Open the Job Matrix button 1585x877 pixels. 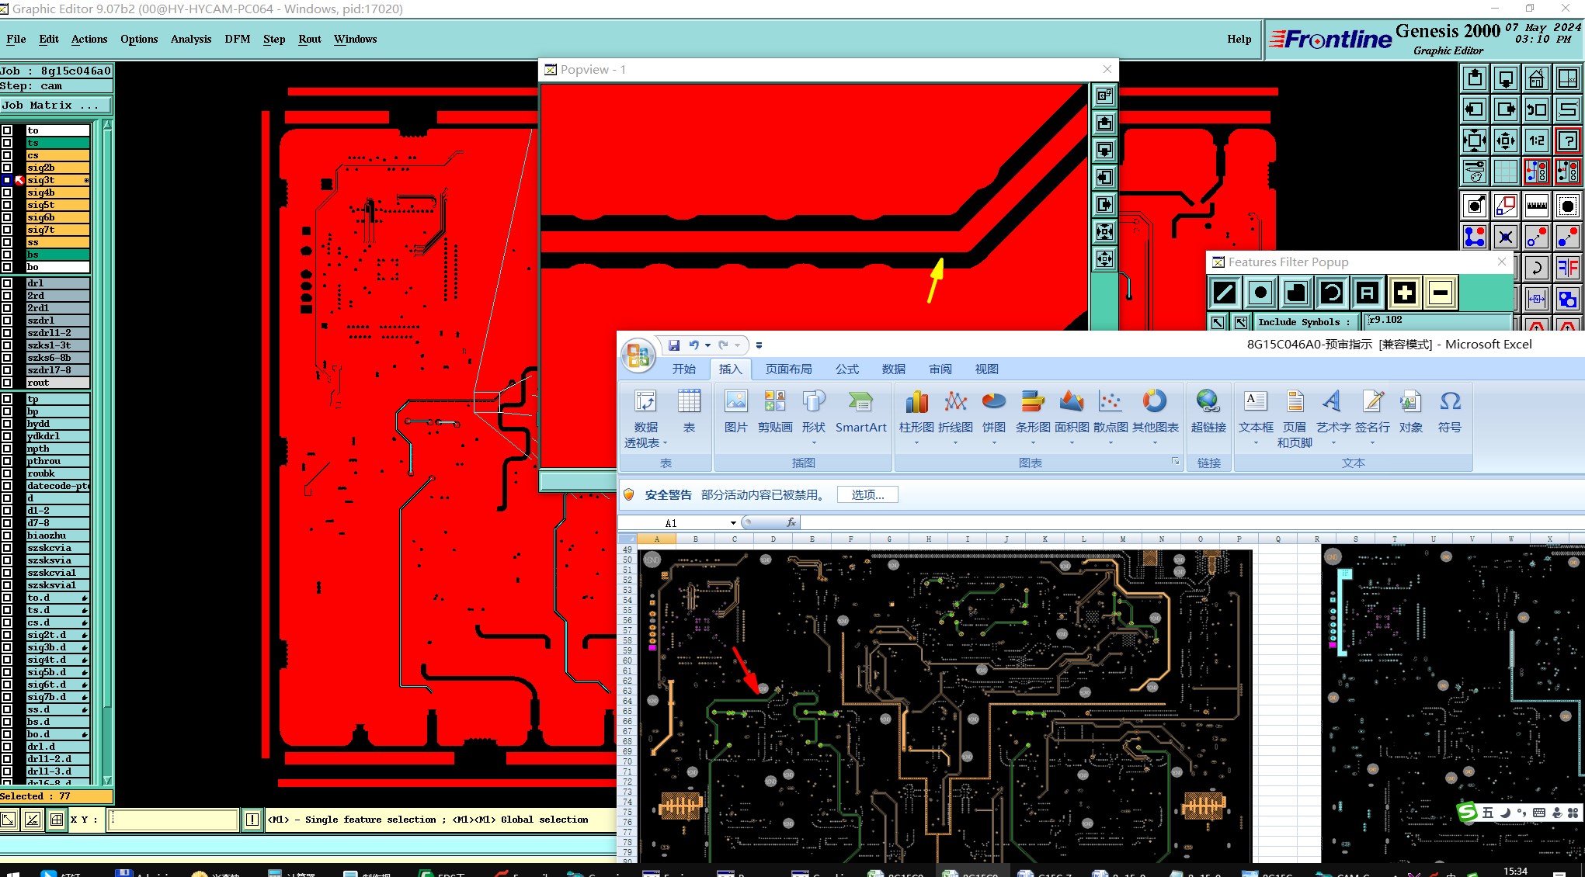56,105
